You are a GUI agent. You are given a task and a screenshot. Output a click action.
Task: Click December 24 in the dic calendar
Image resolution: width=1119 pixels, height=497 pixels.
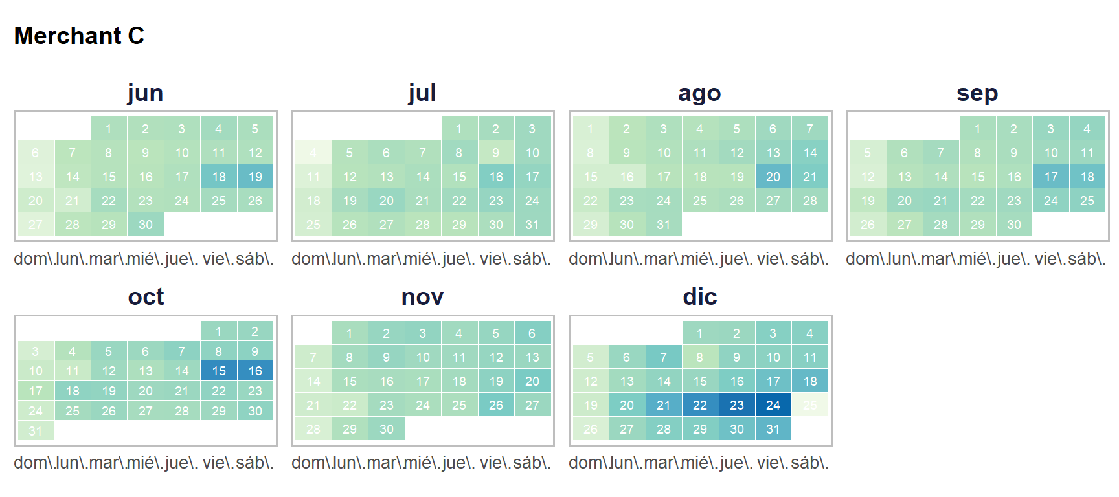click(x=773, y=405)
